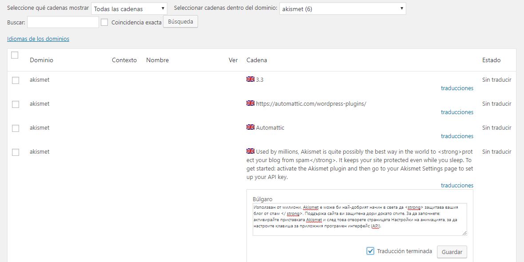Tick checkbox for the Automattic row
This screenshot has width=524, height=262.
(16, 128)
